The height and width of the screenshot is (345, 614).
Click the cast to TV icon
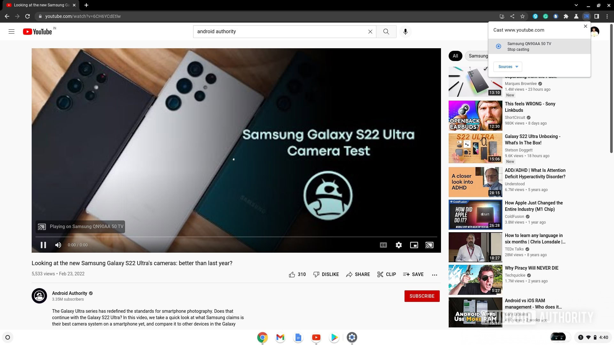(429, 245)
